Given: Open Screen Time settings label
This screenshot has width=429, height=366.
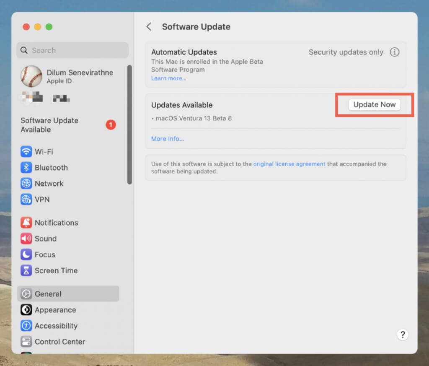Looking at the screenshot, I should point(56,270).
